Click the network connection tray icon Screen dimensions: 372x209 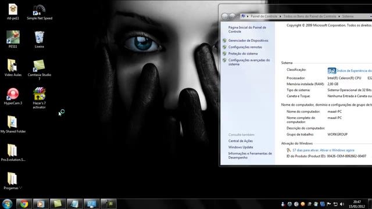[335, 204]
